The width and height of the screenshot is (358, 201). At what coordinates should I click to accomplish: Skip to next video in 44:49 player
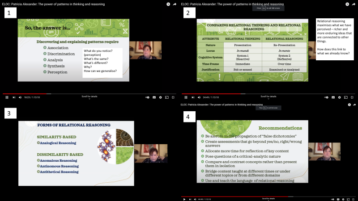[x=190, y=199]
